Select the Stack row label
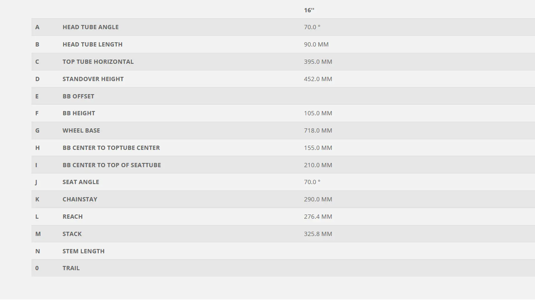Screen dimensions: 535x300 pyautogui.click(x=72, y=234)
